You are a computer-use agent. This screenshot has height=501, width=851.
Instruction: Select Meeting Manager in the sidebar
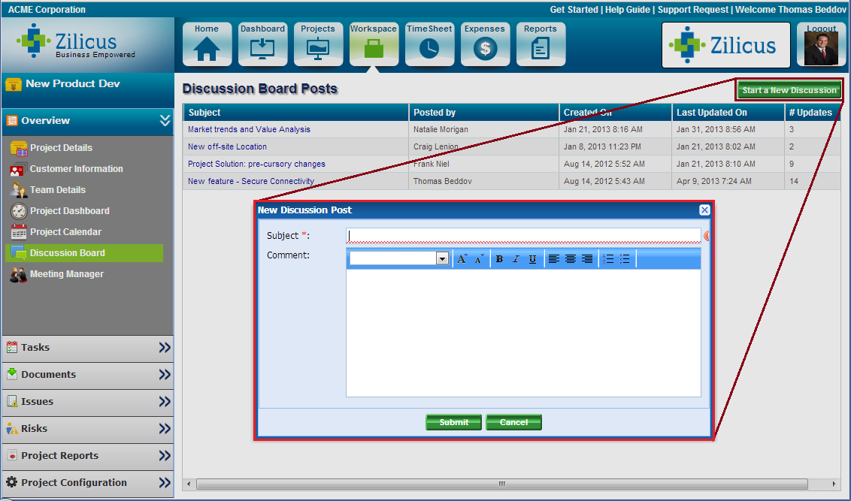tap(66, 274)
